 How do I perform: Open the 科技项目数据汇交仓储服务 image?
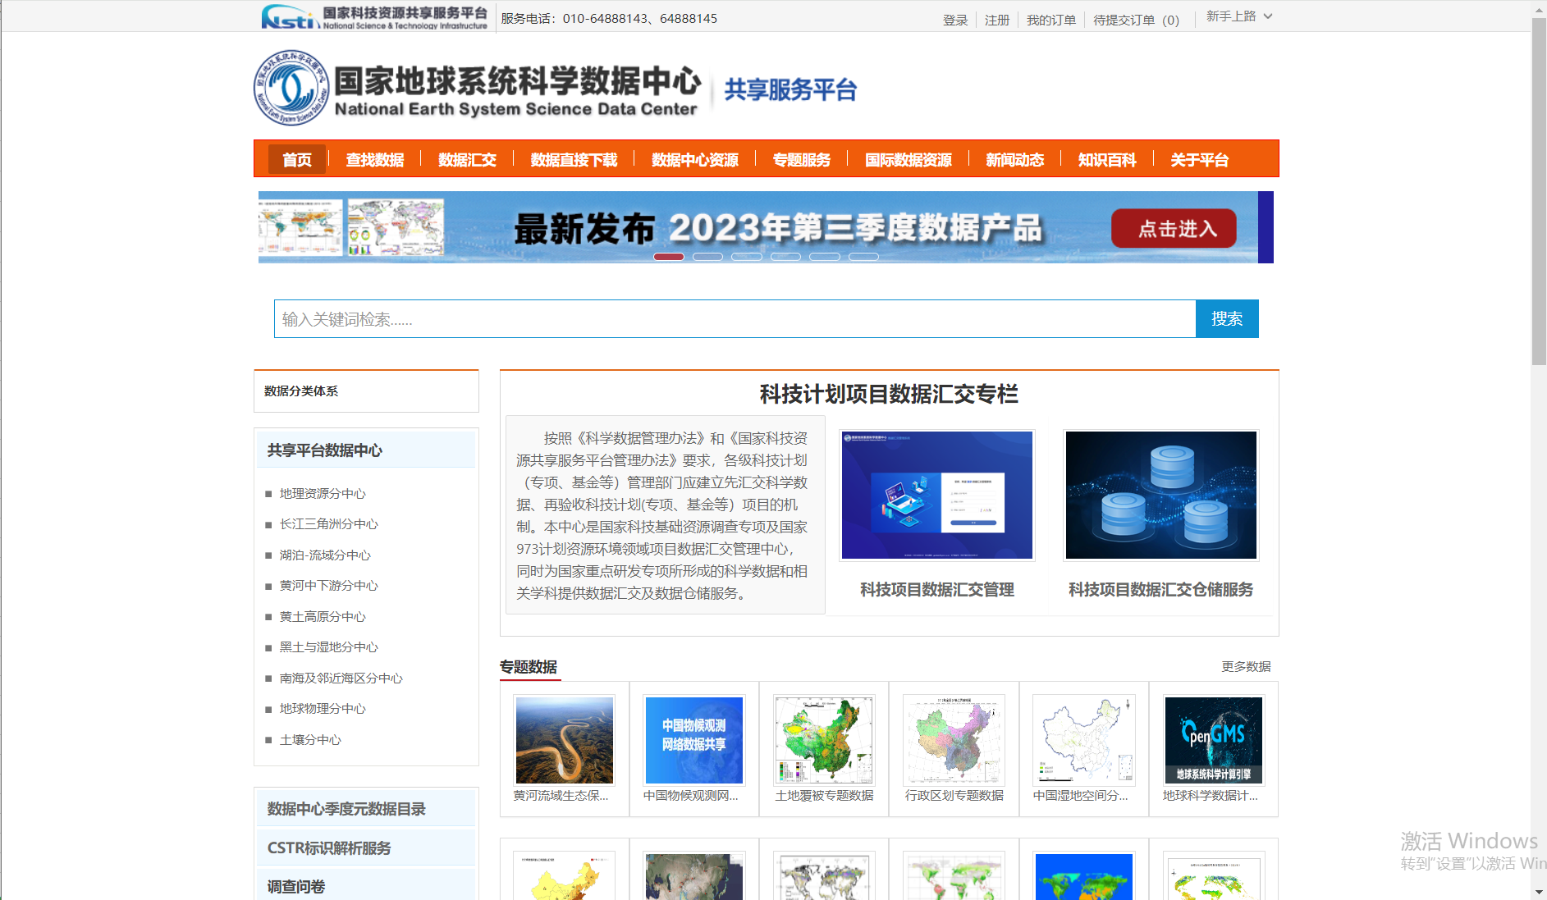[1160, 495]
